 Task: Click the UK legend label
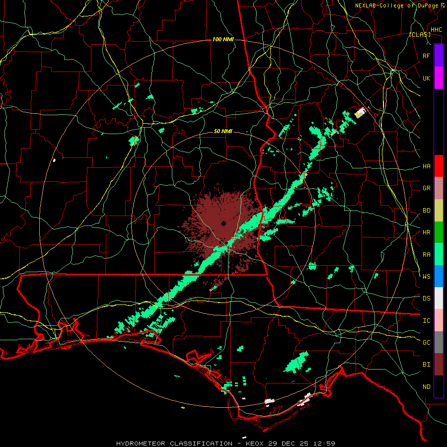tap(426, 78)
